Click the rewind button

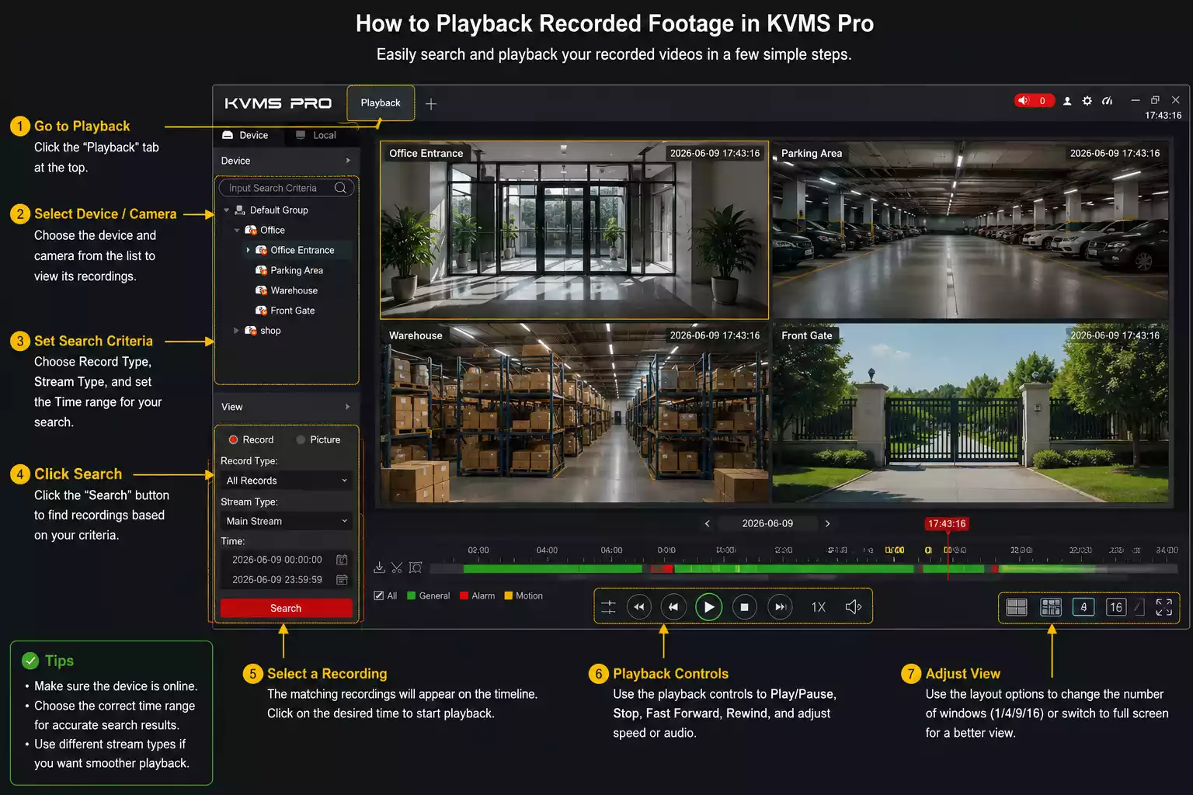(638, 607)
